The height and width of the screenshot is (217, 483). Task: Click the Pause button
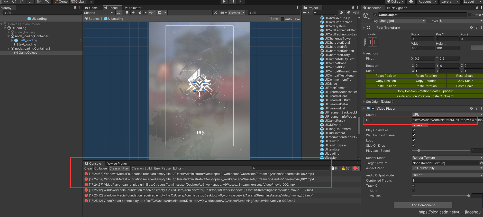(x=233, y=2)
